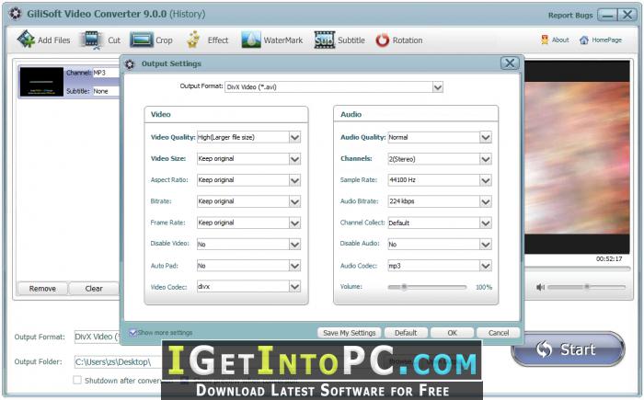Viewport: 644px width, 400px height.
Task: Click the Output Folder path field
Action: [118, 361]
